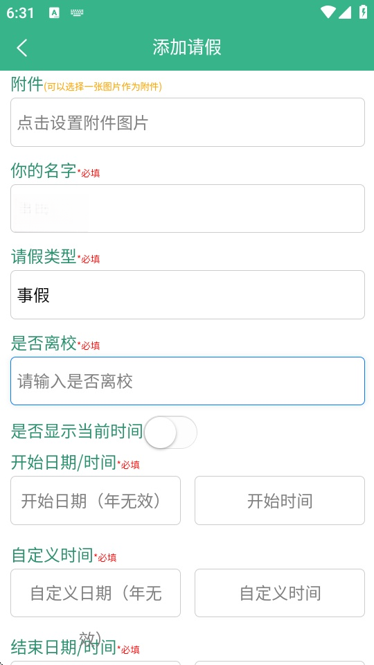Image resolution: width=374 pixels, height=665 pixels.
Task: Toggle the 是否显示当前时间 switch
Action: tap(170, 432)
